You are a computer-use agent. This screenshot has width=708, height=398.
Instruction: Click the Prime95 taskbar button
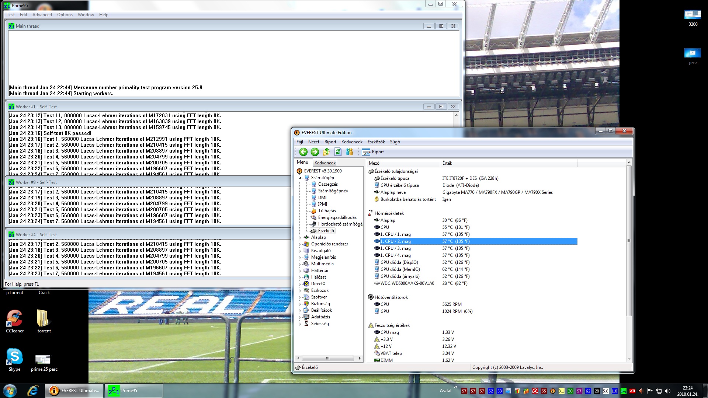(x=134, y=391)
